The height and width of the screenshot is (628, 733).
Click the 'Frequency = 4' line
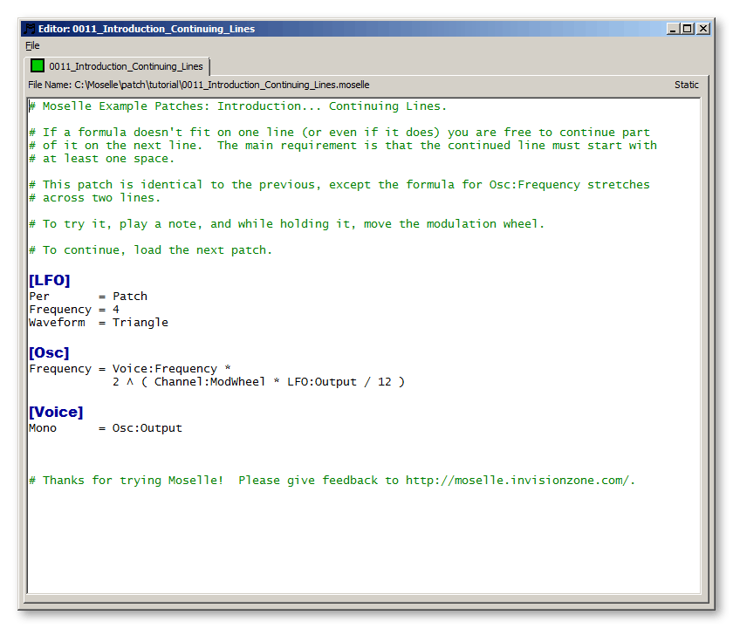click(74, 310)
